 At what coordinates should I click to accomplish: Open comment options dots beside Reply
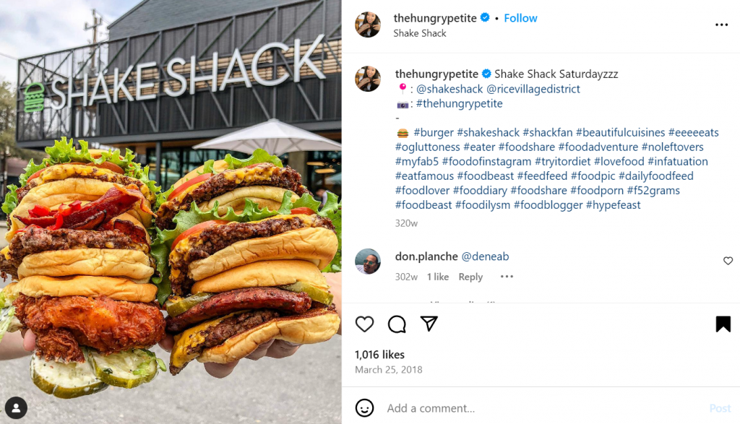pyautogui.click(x=507, y=277)
